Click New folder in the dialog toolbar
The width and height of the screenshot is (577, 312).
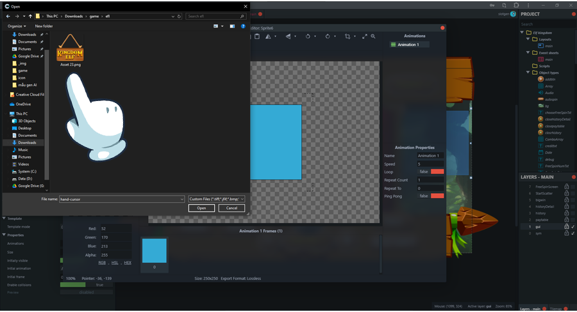(44, 26)
